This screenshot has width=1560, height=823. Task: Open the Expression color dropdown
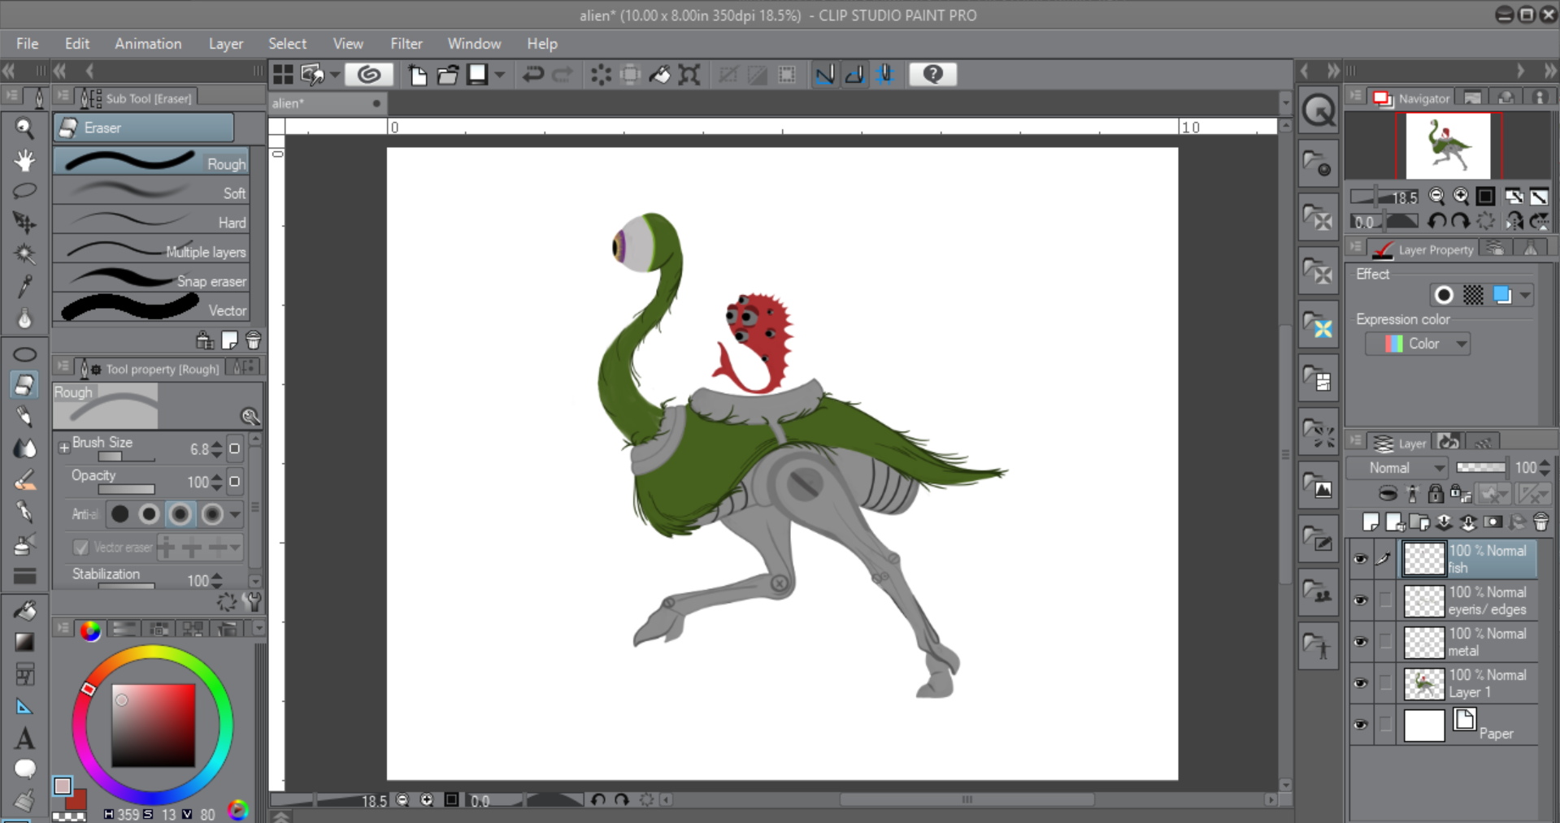pos(1419,344)
